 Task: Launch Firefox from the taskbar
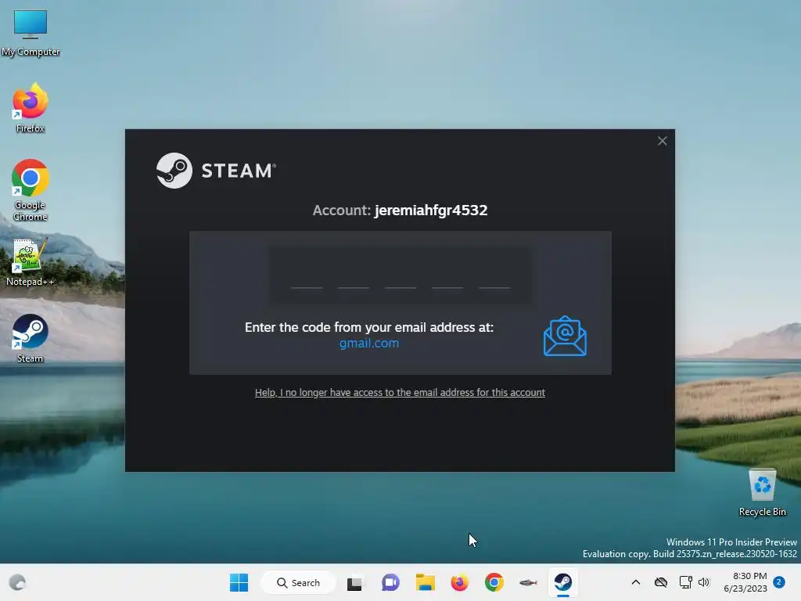pyautogui.click(x=460, y=582)
